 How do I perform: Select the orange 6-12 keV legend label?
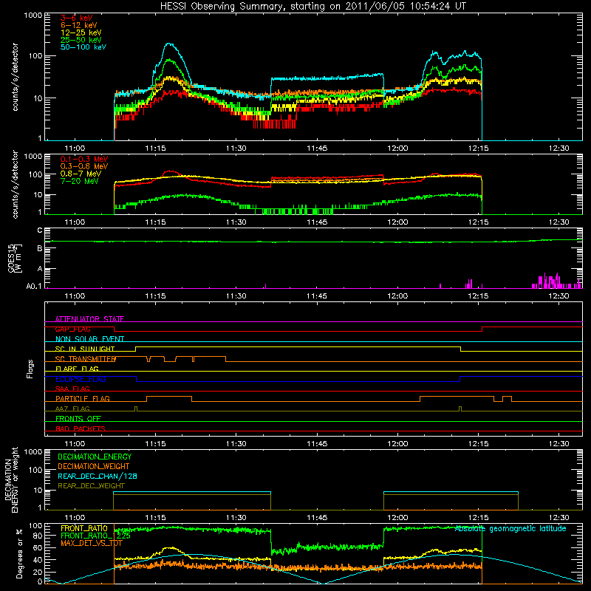(x=79, y=25)
